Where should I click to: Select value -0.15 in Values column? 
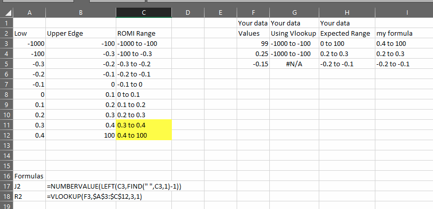pyautogui.click(x=253, y=64)
